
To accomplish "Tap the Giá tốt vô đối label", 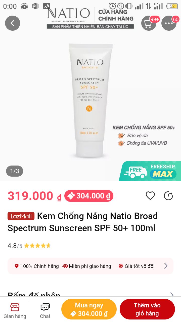I will (x=137, y=266).
